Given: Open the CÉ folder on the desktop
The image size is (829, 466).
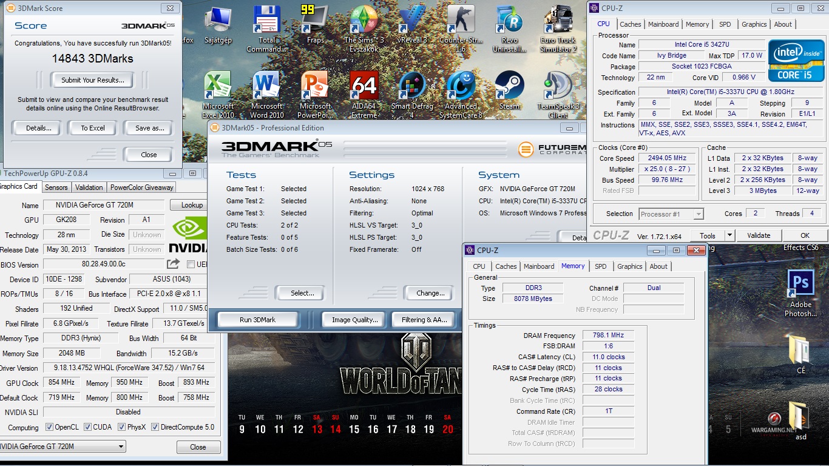Looking at the screenshot, I should click(x=800, y=355).
